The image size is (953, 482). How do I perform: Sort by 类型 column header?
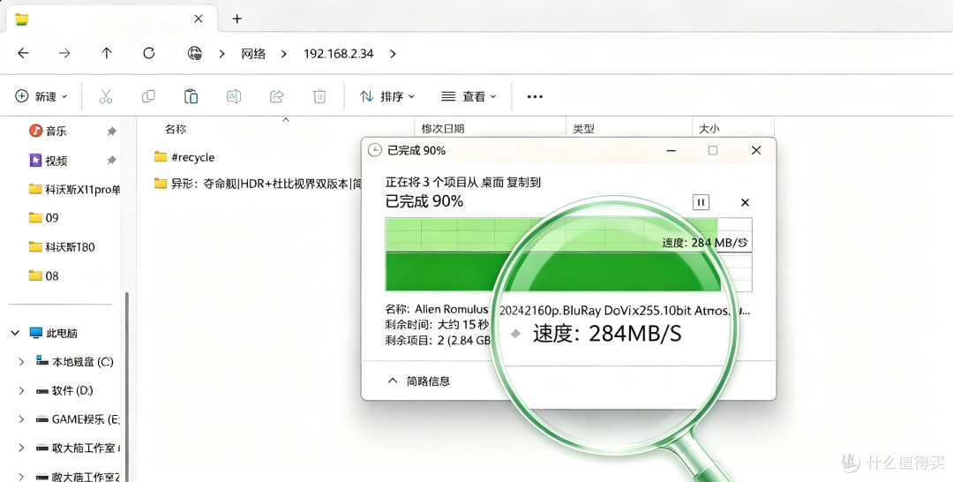click(x=583, y=129)
